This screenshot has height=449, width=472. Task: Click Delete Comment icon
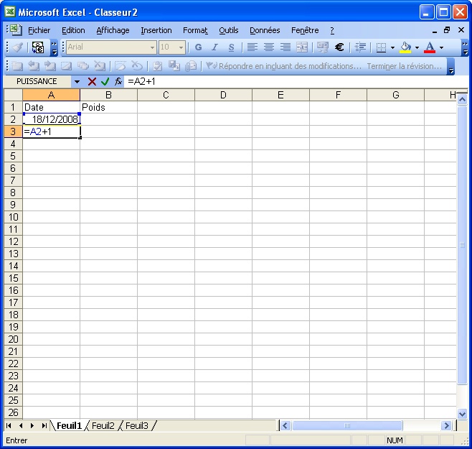pos(100,66)
